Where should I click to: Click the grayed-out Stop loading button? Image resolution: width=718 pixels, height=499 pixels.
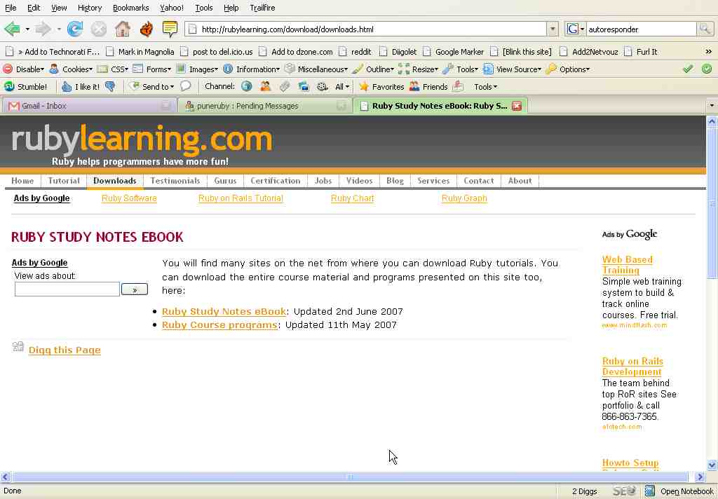coord(98,29)
